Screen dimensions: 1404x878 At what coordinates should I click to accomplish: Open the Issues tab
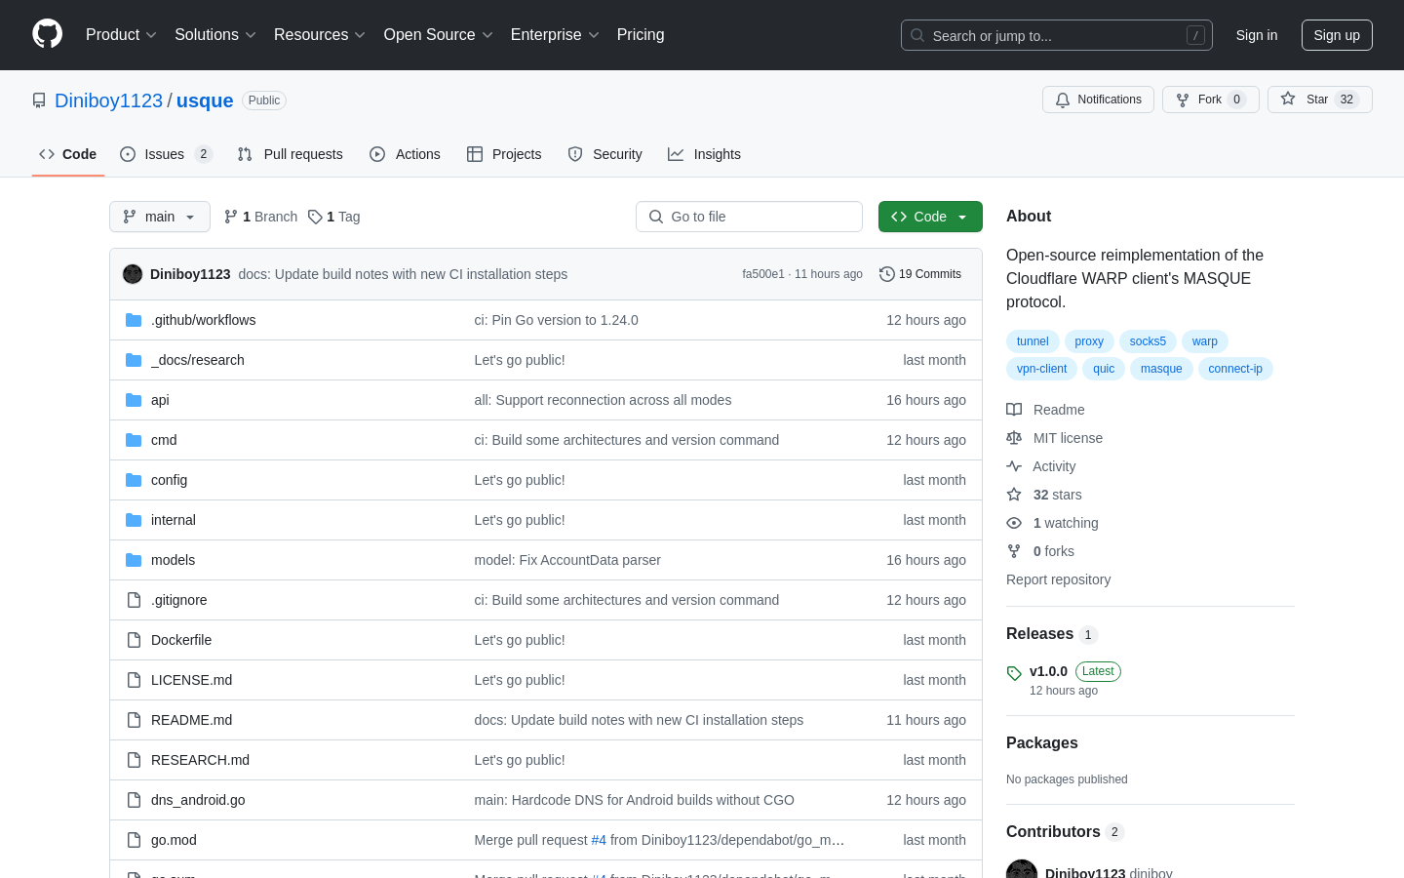click(x=166, y=154)
